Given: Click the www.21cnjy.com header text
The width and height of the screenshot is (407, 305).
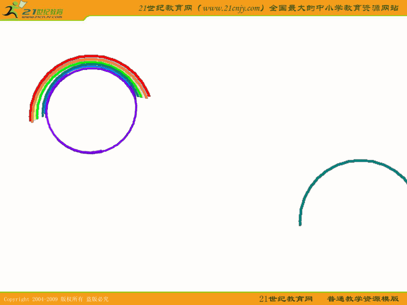Looking at the screenshot, I should (x=231, y=8).
